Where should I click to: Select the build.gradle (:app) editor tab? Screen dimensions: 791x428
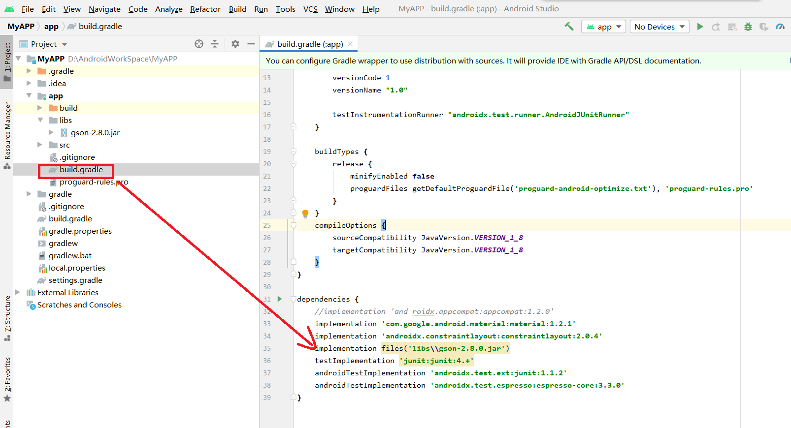click(x=309, y=44)
